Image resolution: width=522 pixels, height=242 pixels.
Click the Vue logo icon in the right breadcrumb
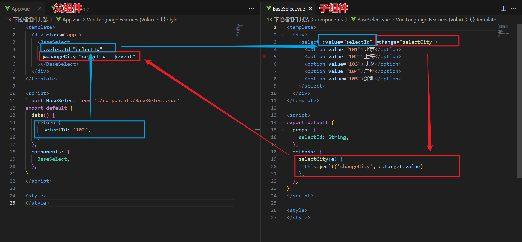tap(353, 19)
